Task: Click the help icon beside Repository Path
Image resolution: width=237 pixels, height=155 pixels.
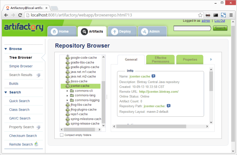Action: tap(169, 106)
